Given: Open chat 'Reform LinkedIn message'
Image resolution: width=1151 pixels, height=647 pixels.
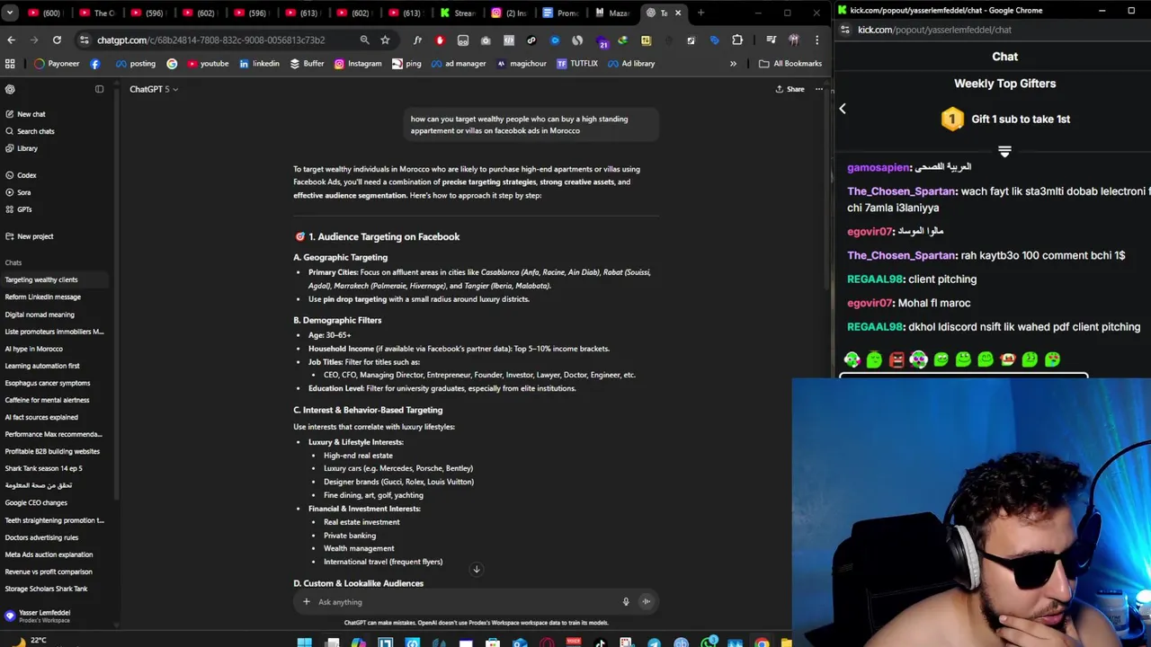Looking at the screenshot, I should (x=42, y=297).
